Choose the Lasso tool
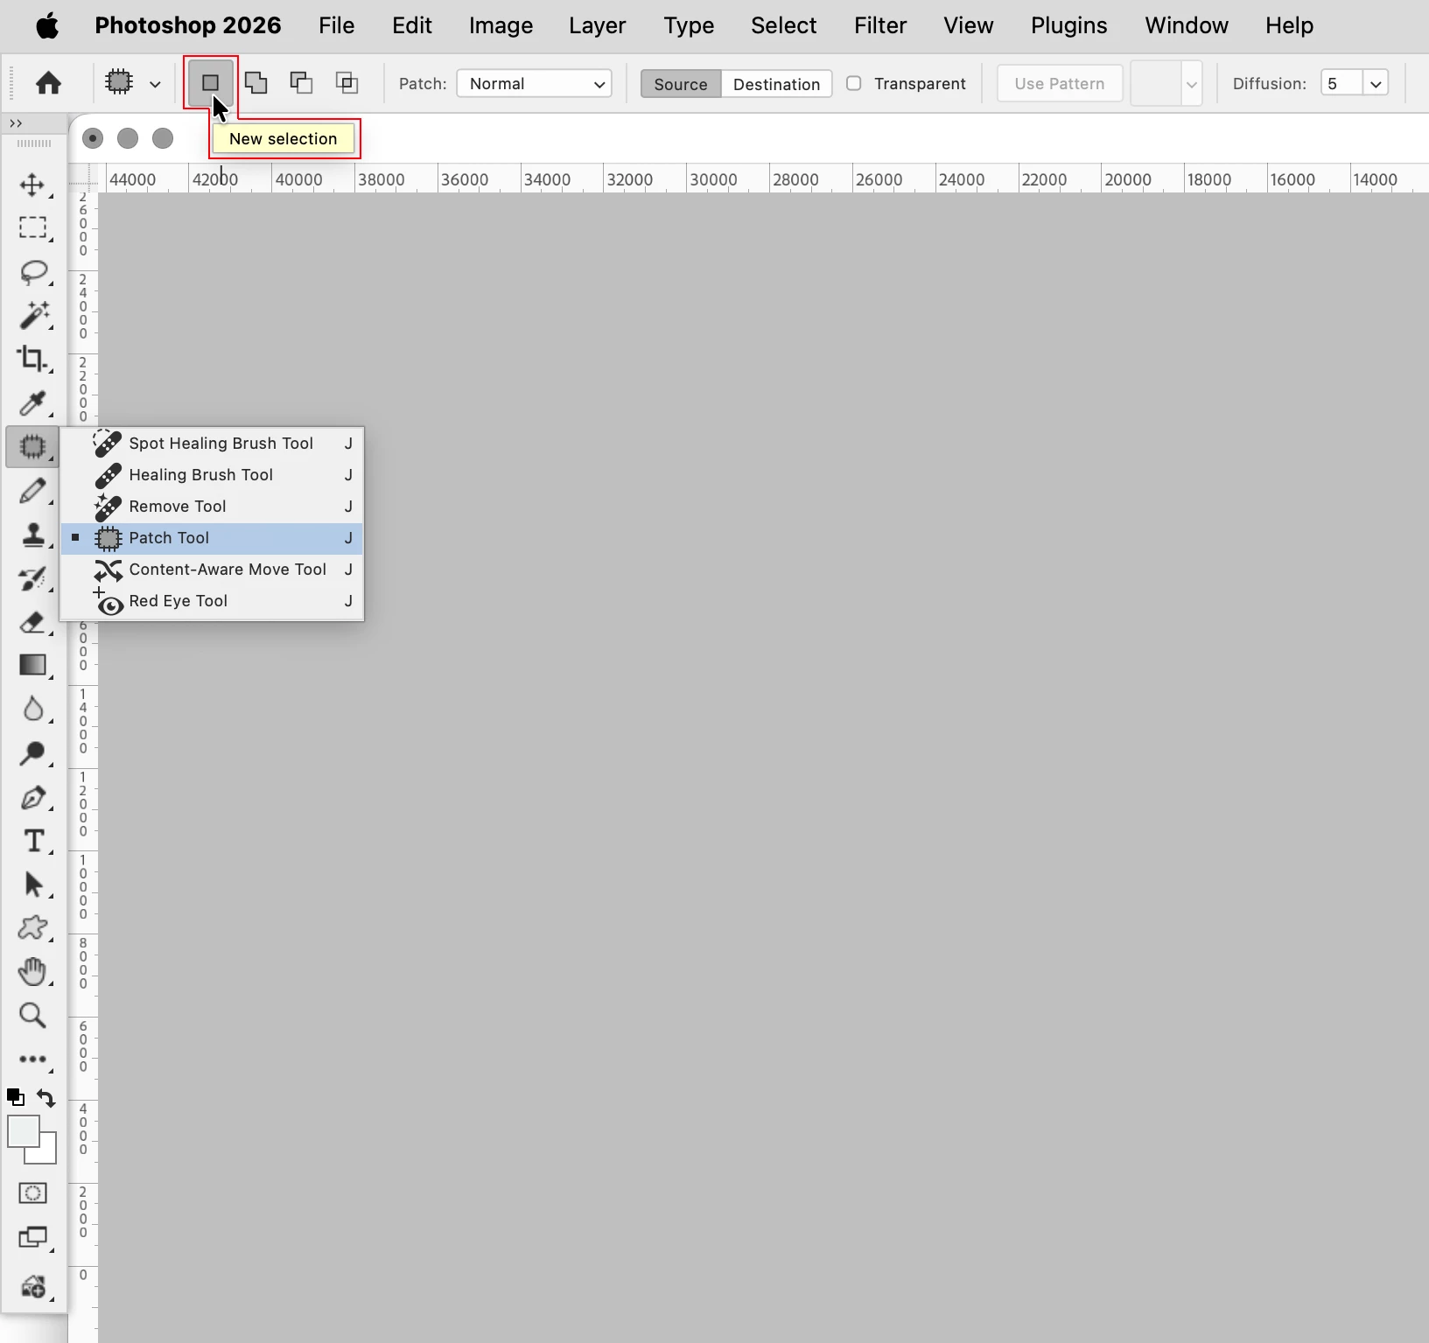Viewport: 1429px width, 1343px height. pos(33,272)
